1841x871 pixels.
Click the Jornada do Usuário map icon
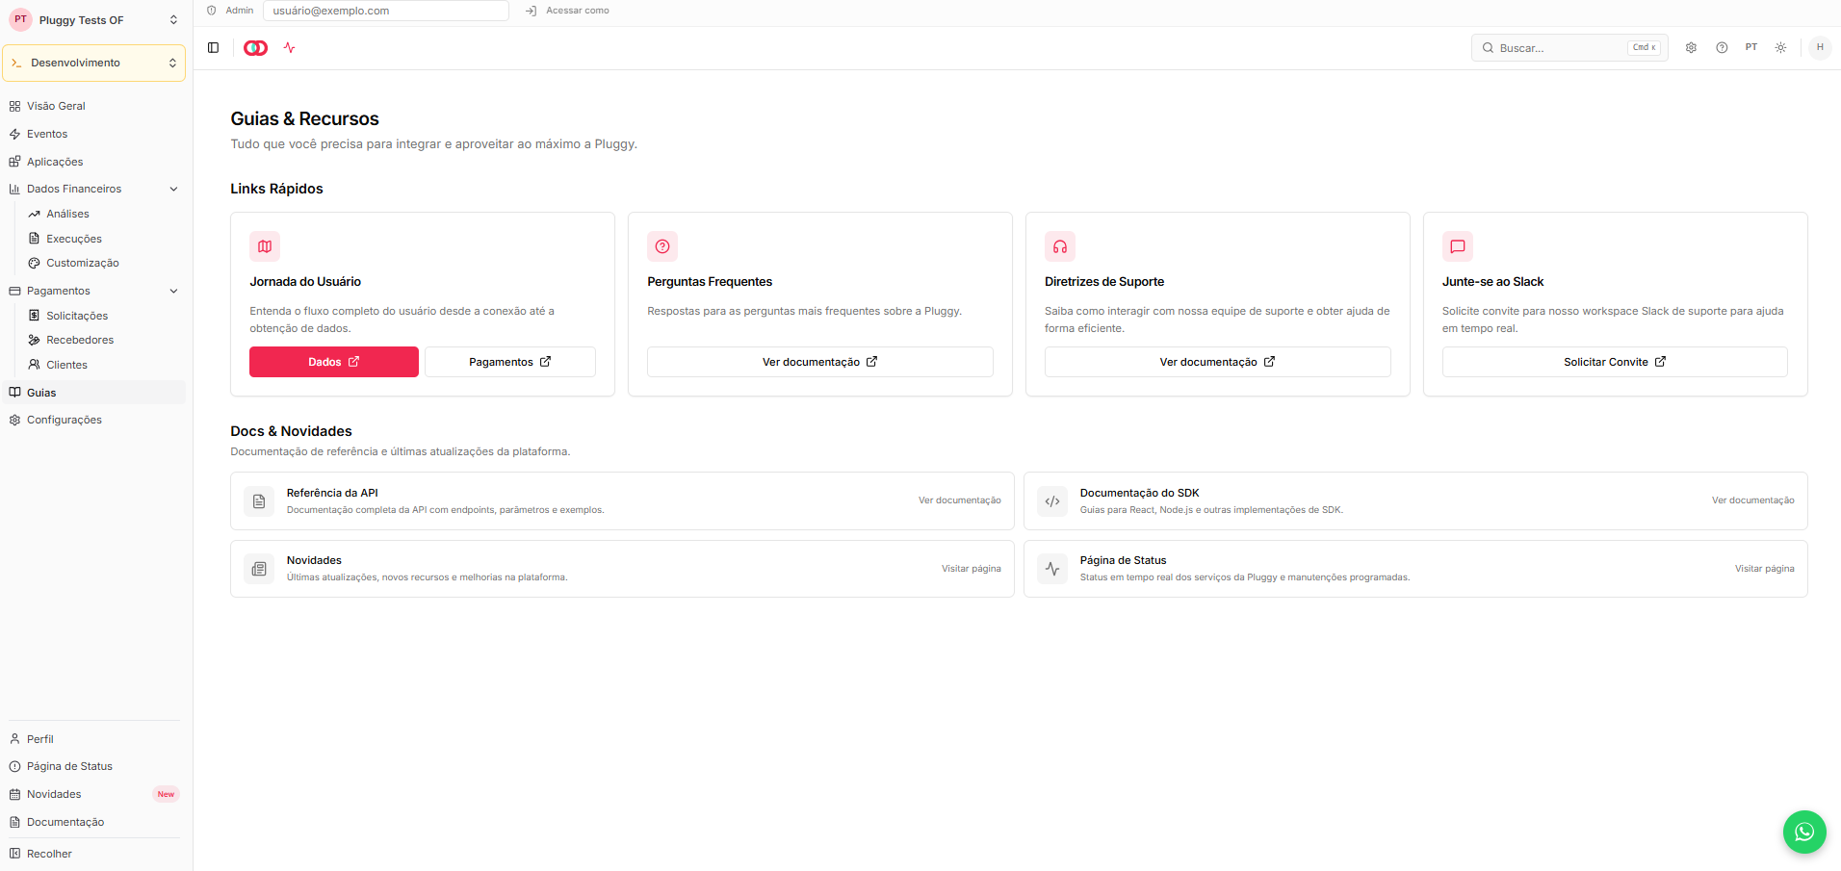pyautogui.click(x=265, y=246)
